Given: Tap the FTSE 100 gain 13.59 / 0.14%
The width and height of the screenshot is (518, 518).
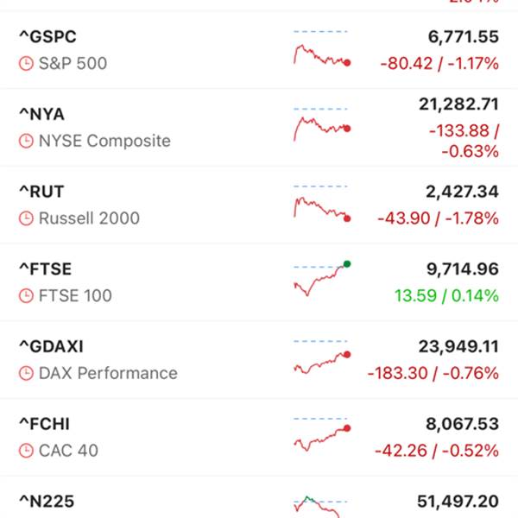Looking at the screenshot, I should click(446, 296).
